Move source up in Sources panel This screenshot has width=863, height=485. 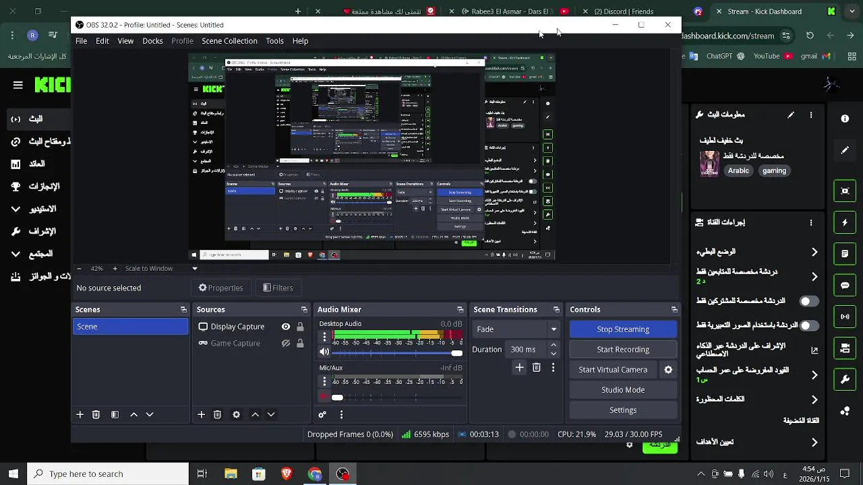(x=255, y=414)
